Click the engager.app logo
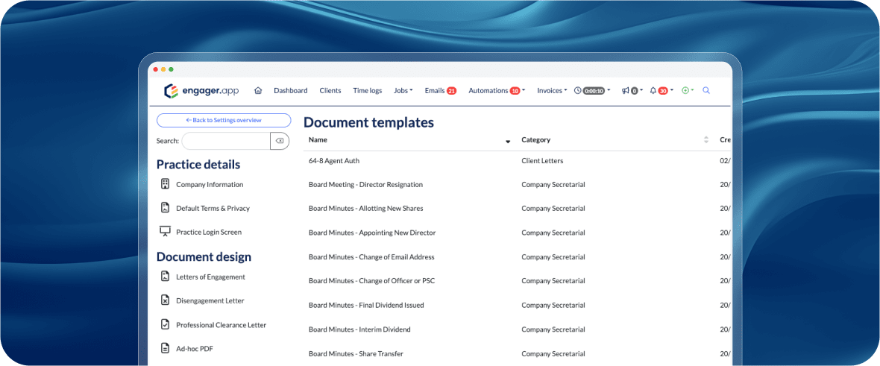 coord(191,91)
